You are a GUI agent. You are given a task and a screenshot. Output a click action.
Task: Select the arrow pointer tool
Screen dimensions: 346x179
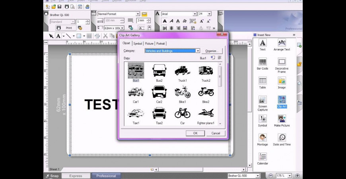click(51, 36)
